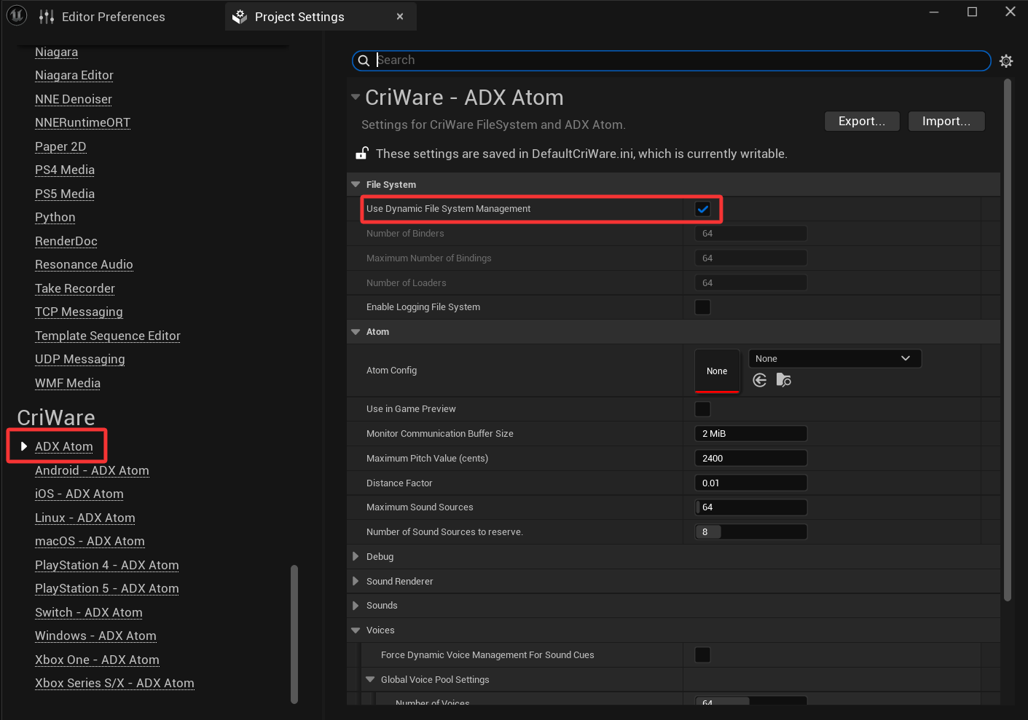The image size is (1028, 720).
Task: Click the Export... button
Action: [x=862, y=122]
